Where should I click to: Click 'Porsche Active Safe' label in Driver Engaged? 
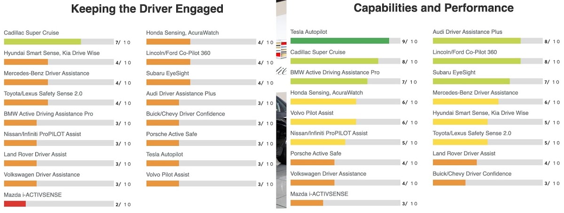click(x=172, y=134)
